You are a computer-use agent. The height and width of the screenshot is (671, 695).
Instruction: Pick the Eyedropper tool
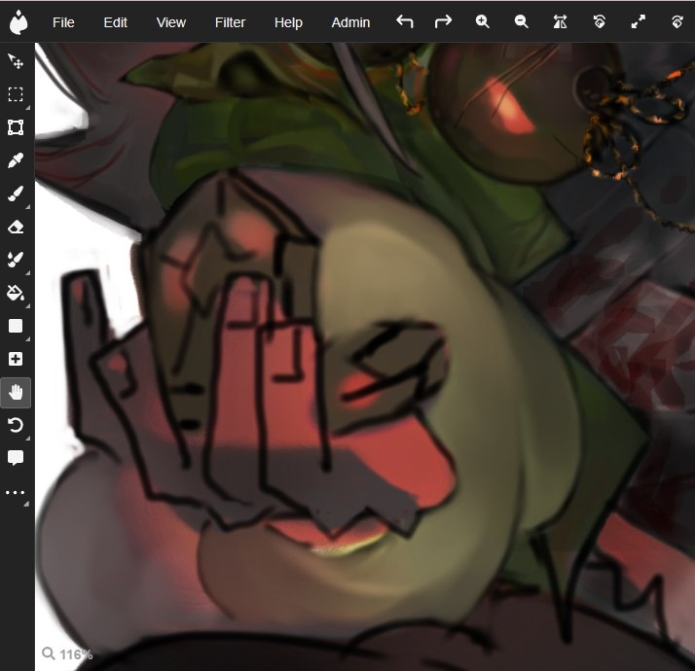click(16, 160)
